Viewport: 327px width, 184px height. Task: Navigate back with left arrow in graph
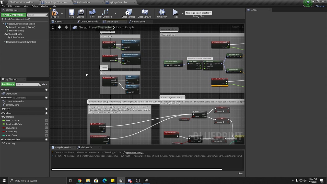point(59,27)
